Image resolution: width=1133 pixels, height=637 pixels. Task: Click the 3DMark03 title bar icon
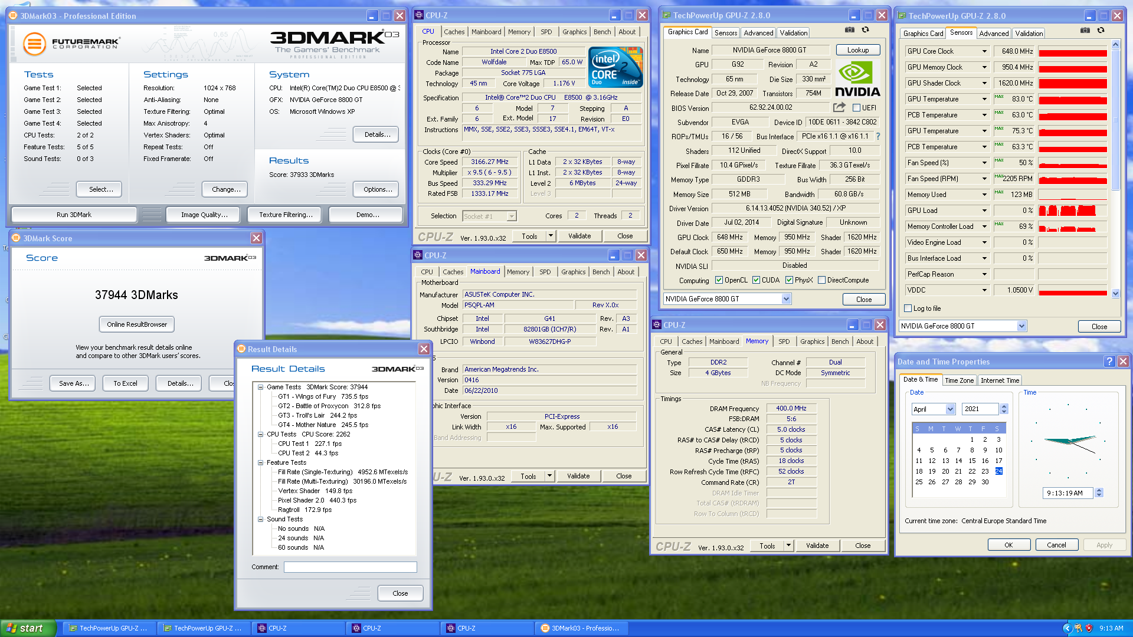(13, 16)
